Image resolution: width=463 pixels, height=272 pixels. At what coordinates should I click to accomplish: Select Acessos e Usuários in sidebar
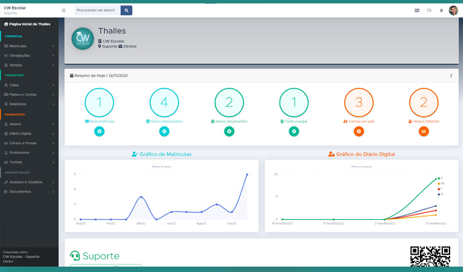pyautogui.click(x=27, y=182)
